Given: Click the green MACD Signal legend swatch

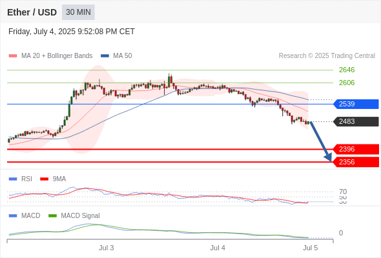Looking at the screenshot, I should pos(52,216).
